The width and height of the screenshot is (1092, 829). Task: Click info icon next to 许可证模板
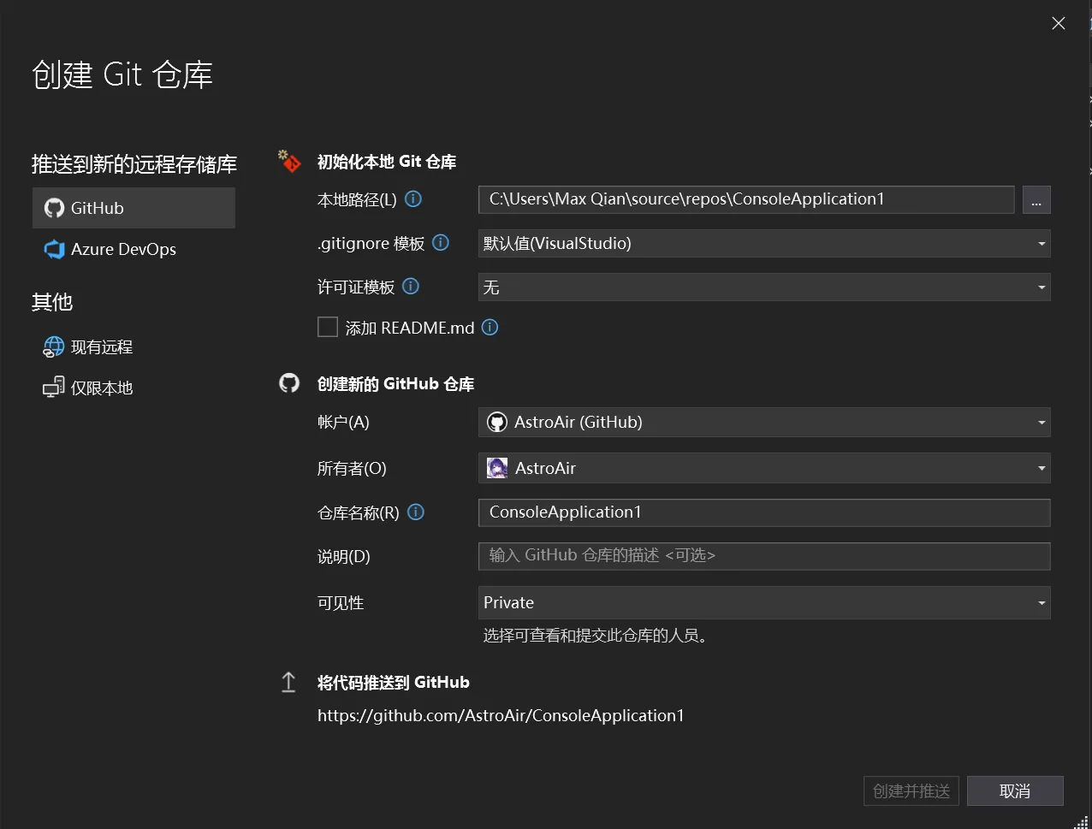(x=411, y=287)
